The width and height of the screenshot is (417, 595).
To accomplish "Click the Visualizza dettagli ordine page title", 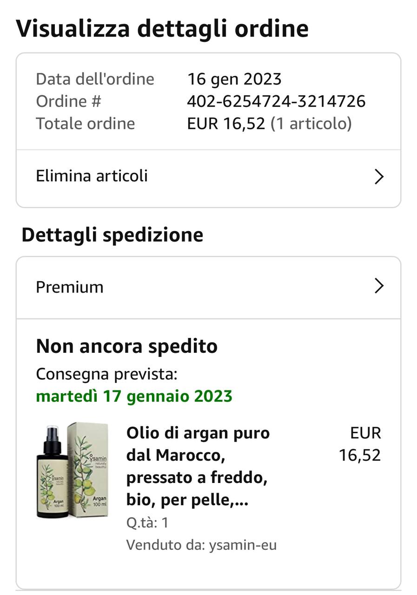I will click(x=162, y=28).
